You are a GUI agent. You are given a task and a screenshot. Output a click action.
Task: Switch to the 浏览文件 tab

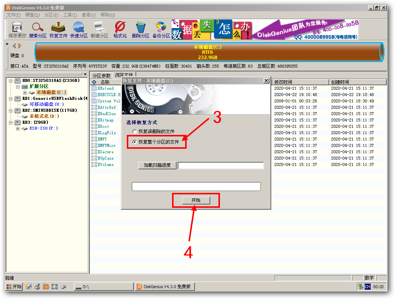coord(124,75)
